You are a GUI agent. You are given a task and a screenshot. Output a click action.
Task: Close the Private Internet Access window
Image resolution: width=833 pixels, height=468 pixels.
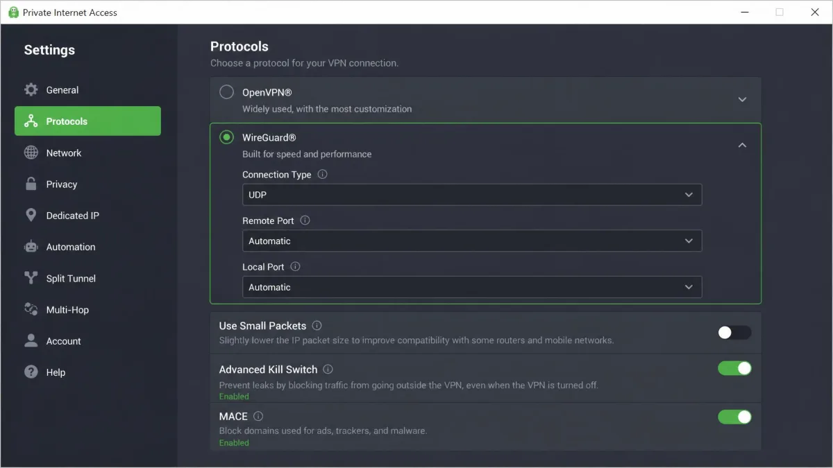[x=815, y=12]
